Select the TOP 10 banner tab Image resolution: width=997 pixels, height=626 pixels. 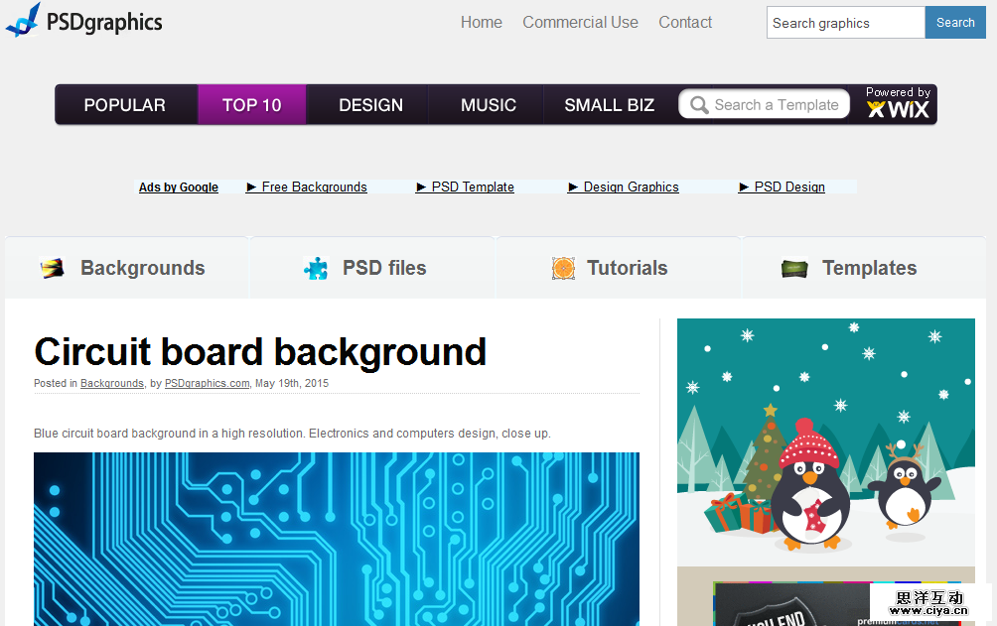coord(251,105)
